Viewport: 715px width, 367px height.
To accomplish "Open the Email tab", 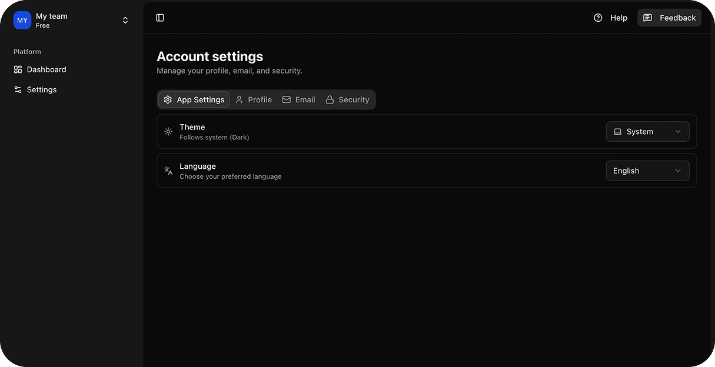I will [298, 100].
